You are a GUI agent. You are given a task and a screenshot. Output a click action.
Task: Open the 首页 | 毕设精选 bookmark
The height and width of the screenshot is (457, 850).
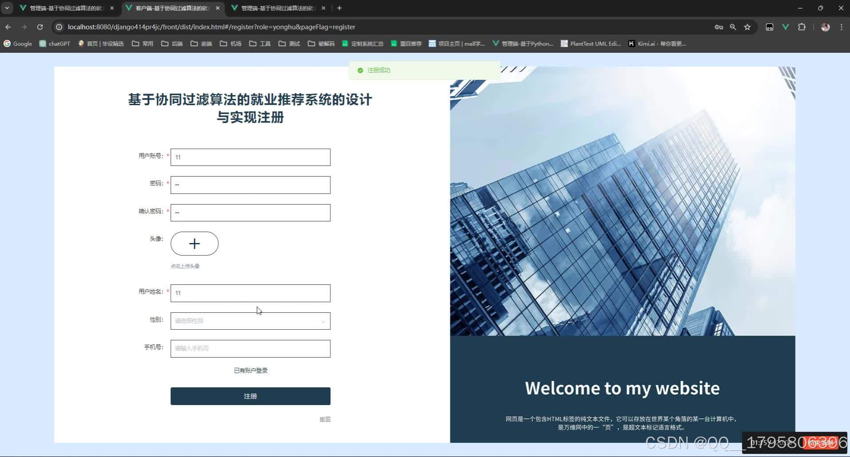pos(101,43)
